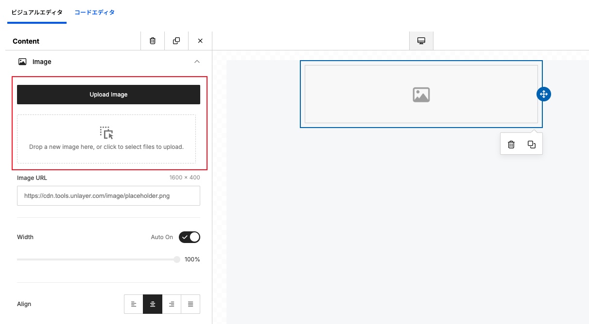Click the Image URL input field

(x=108, y=196)
